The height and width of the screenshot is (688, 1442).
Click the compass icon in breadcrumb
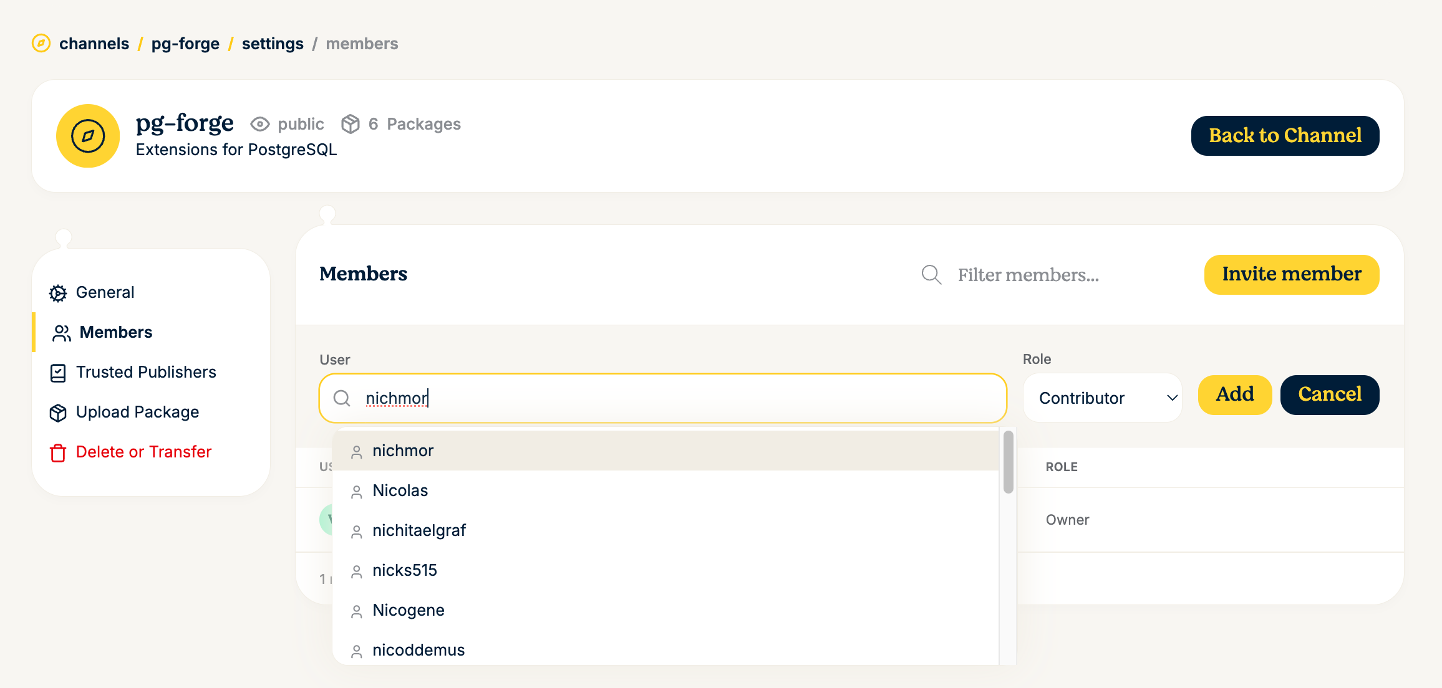point(41,44)
